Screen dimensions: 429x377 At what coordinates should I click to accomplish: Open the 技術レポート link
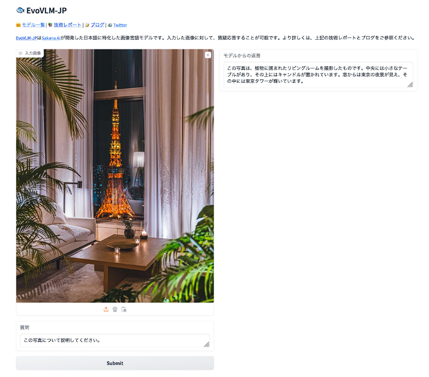(x=67, y=25)
